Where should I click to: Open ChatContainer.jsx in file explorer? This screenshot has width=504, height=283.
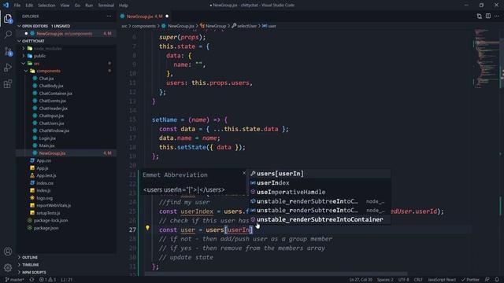(x=55, y=94)
